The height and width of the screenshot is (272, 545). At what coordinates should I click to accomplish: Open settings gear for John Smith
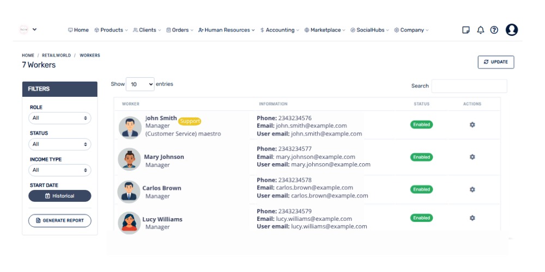coord(472,125)
